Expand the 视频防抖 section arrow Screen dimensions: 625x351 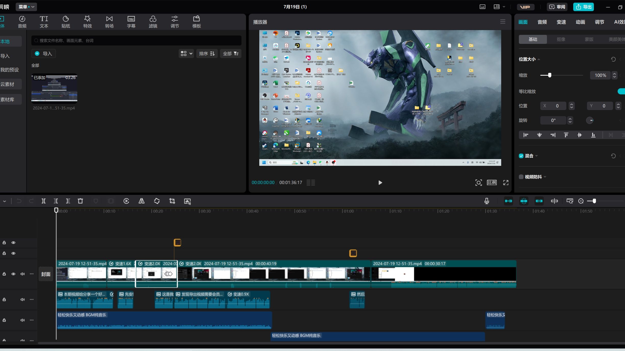click(x=545, y=177)
